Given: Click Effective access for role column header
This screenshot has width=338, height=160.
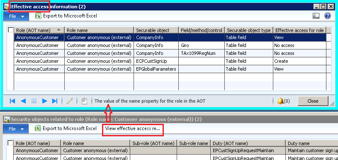Looking at the screenshot, I should [300, 30].
